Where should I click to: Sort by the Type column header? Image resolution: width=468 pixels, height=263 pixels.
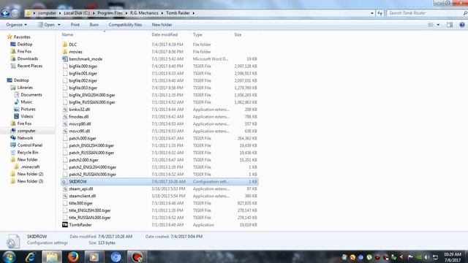(197, 34)
